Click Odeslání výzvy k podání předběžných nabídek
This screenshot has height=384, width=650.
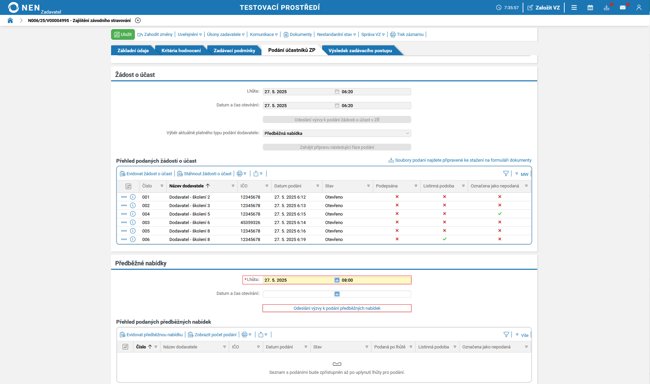[x=337, y=308]
